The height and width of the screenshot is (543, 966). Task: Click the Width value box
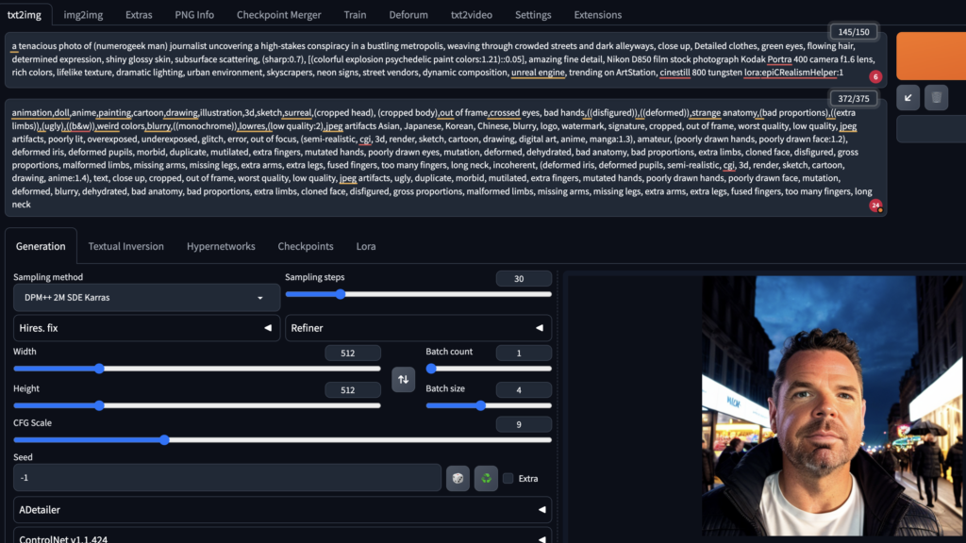point(353,354)
